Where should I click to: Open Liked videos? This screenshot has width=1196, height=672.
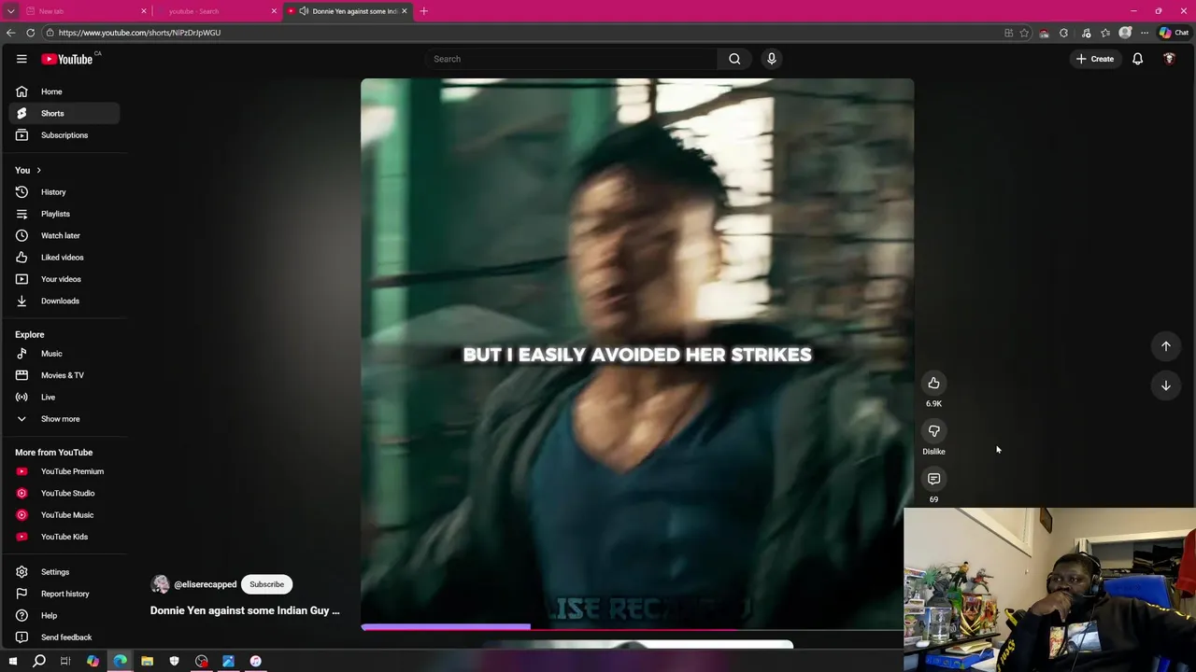pos(64,258)
